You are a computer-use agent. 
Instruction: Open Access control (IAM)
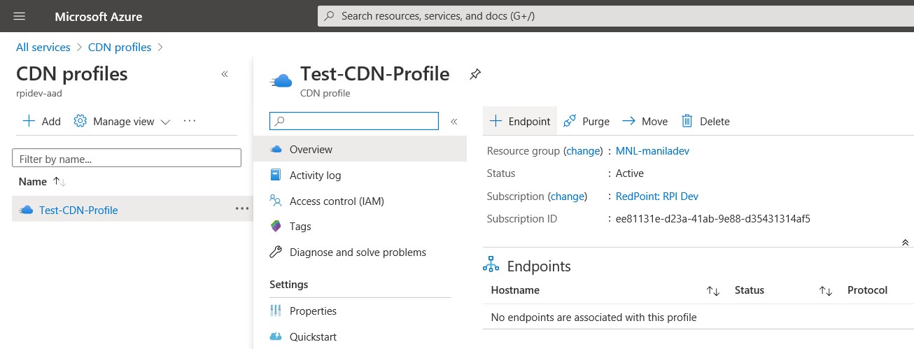click(x=338, y=201)
